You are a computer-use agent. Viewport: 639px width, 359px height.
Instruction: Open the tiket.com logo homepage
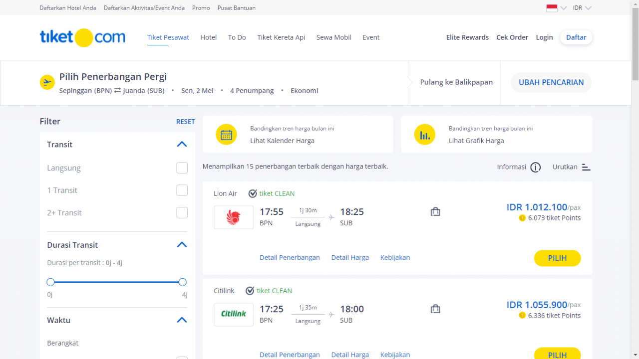click(82, 37)
